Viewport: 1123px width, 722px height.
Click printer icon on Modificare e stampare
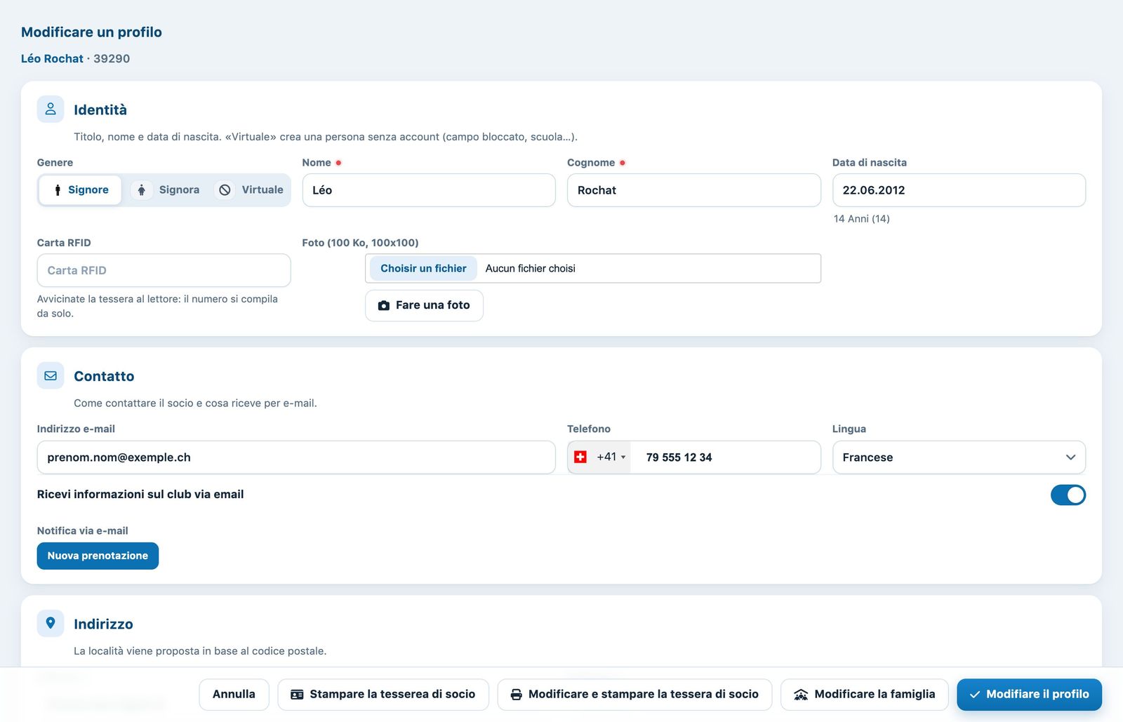click(x=517, y=695)
